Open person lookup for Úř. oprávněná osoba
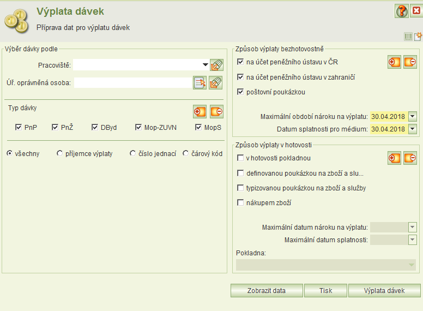 pos(200,82)
